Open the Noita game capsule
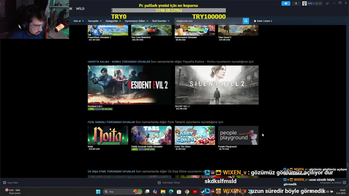The image size is (349, 196). click(x=108, y=135)
